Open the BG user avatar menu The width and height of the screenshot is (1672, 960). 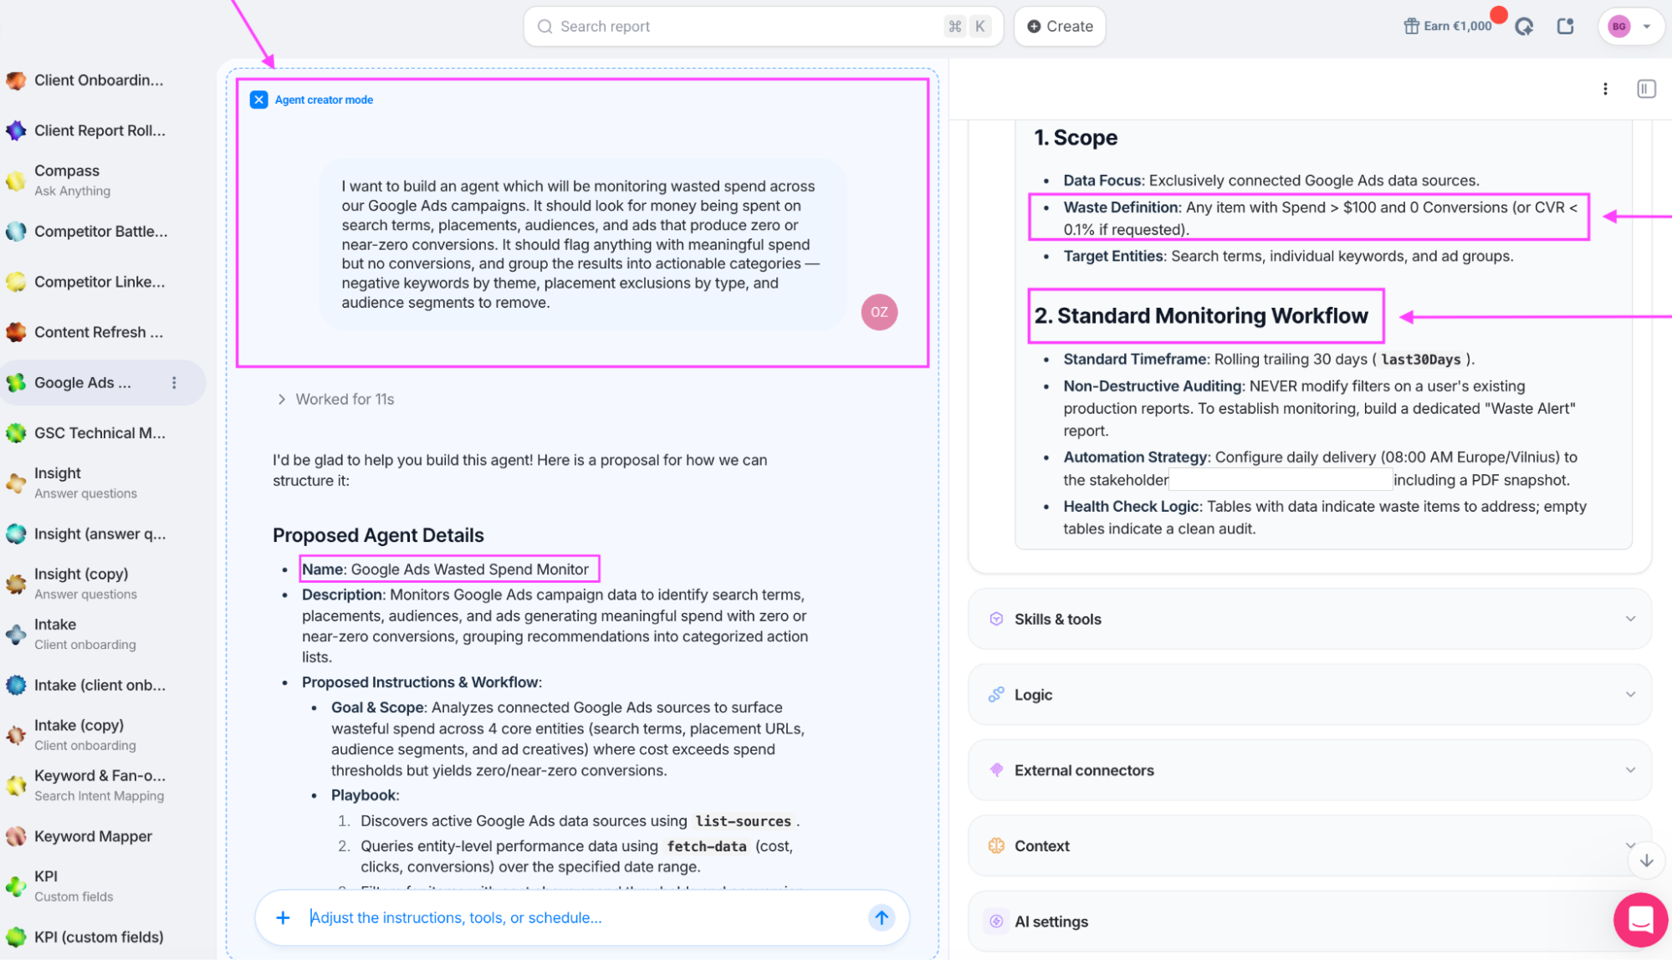click(x=1629, y=27)
